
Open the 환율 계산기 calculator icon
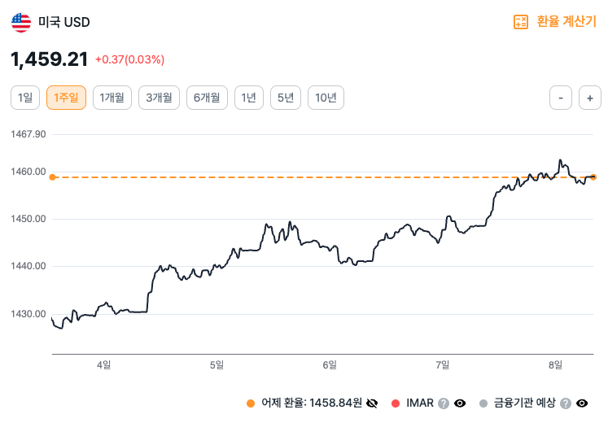coord(521,22)
